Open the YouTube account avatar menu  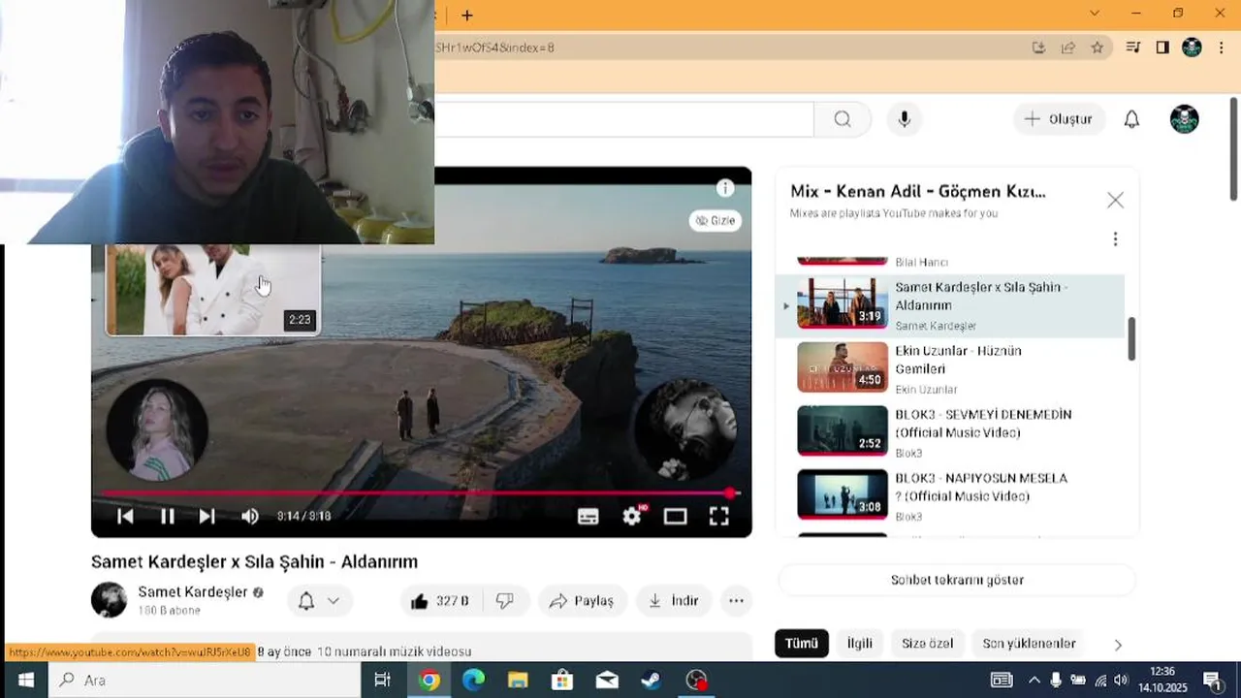[1185, 119]
